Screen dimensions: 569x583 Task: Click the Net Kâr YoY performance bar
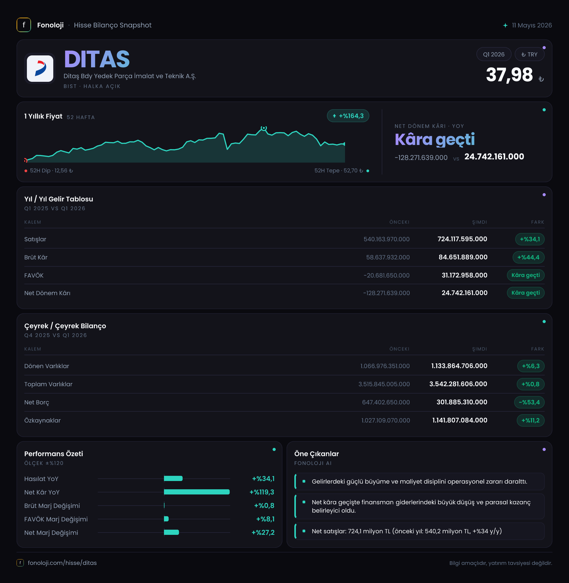197,492
